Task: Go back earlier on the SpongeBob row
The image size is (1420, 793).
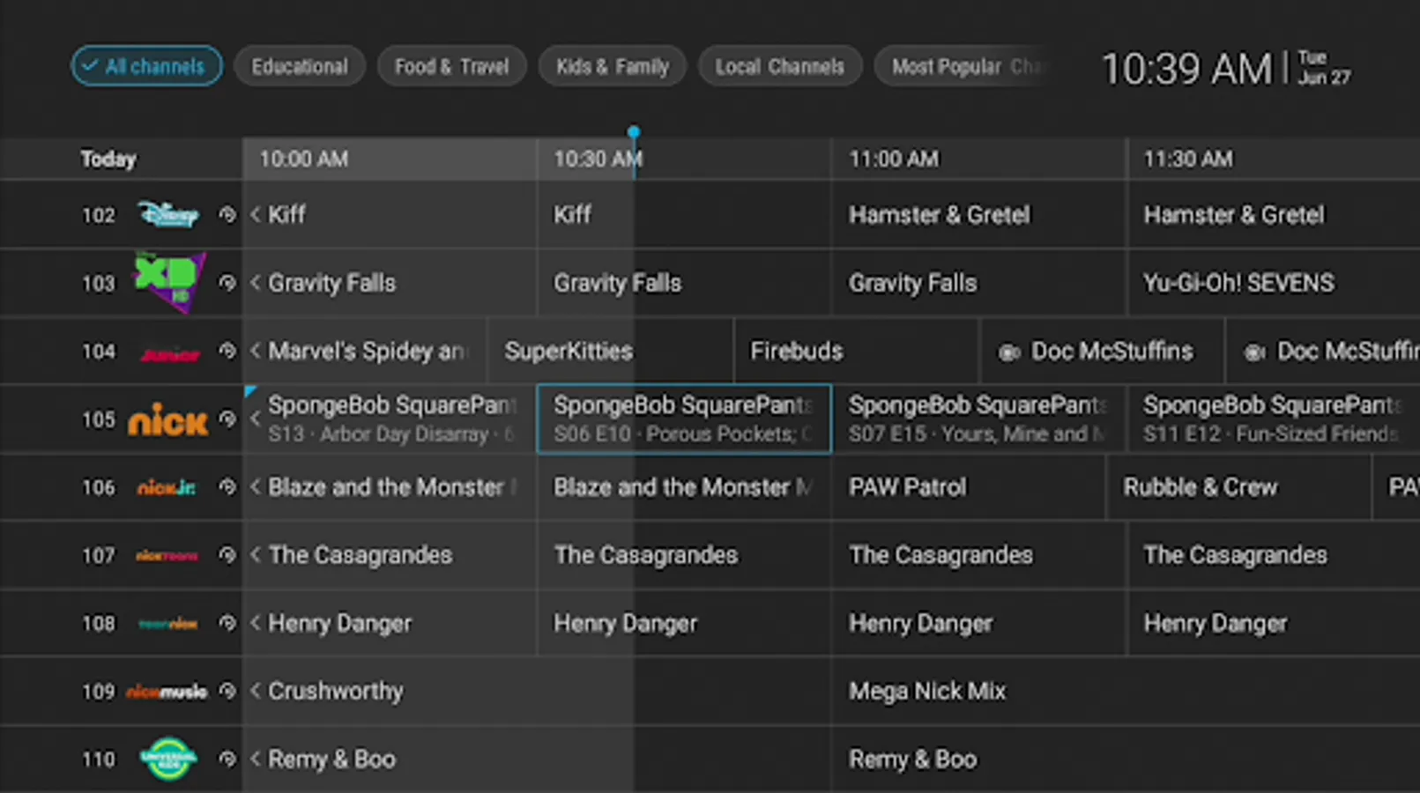Action: 256,419
